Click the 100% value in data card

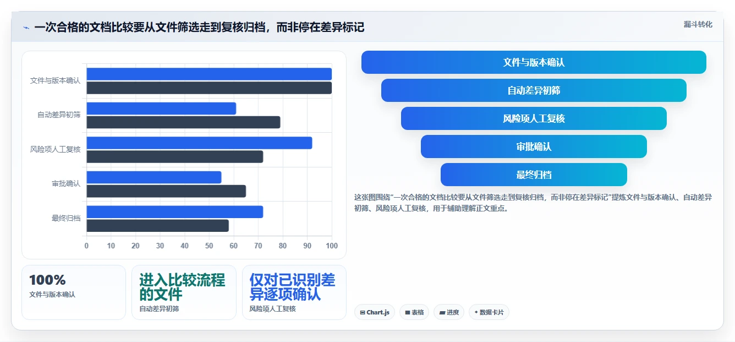coord(47,280)
